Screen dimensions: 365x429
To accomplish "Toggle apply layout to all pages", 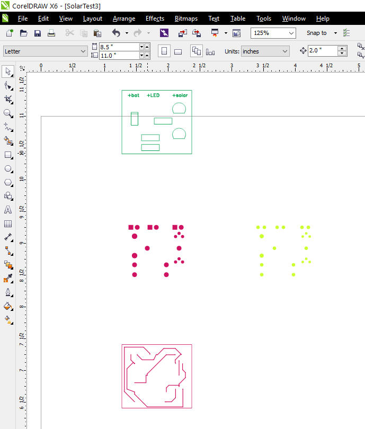I will click(x=196, y=51).
